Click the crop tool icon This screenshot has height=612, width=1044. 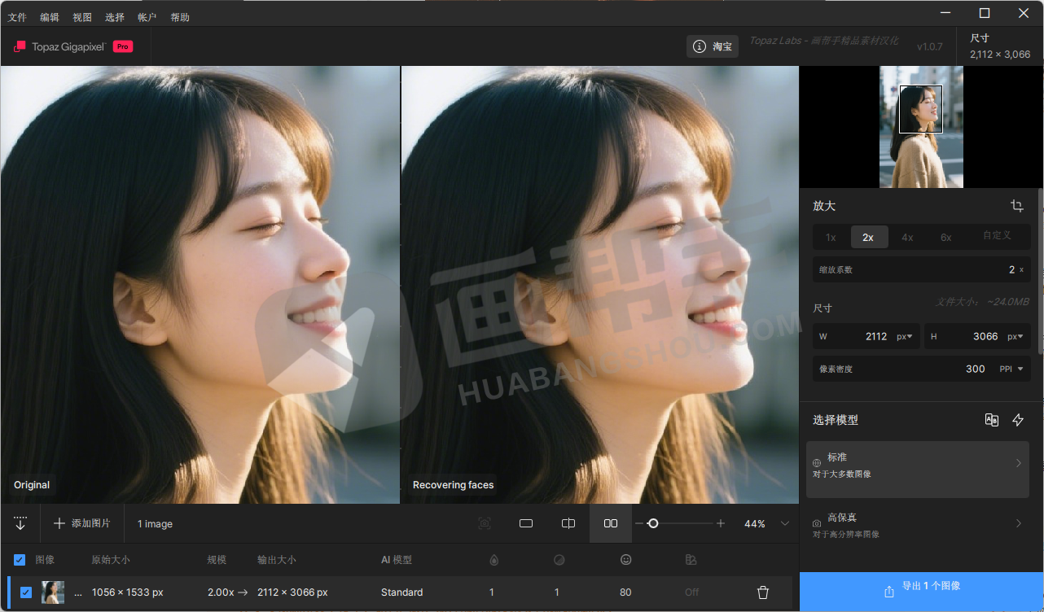tap(1016, 206)
